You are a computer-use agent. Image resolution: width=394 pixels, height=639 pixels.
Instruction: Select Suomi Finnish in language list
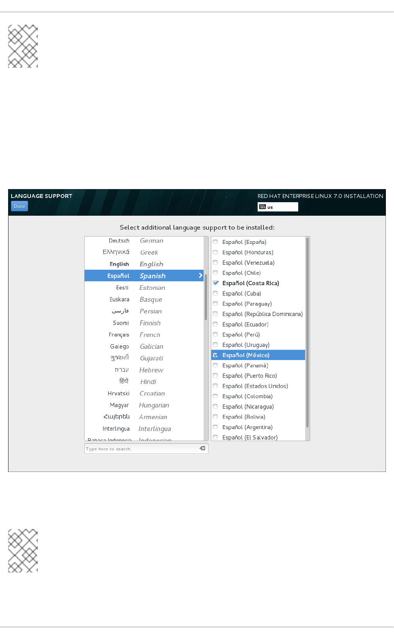click(x=144, y=323)
